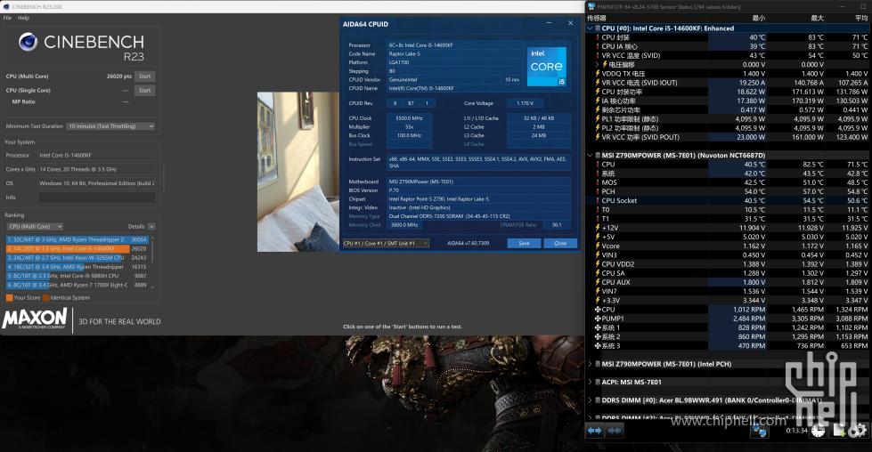Image resolution: width=872 pixels, height=452 pixels.
Task: Click Close button in AIDA64 CPUID
Action: click(x=560, y=243)
